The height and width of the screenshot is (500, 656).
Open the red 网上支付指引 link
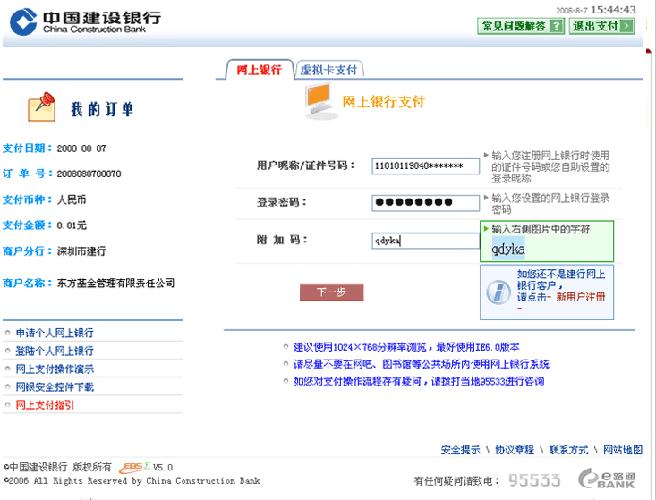(x=45, y=405)
